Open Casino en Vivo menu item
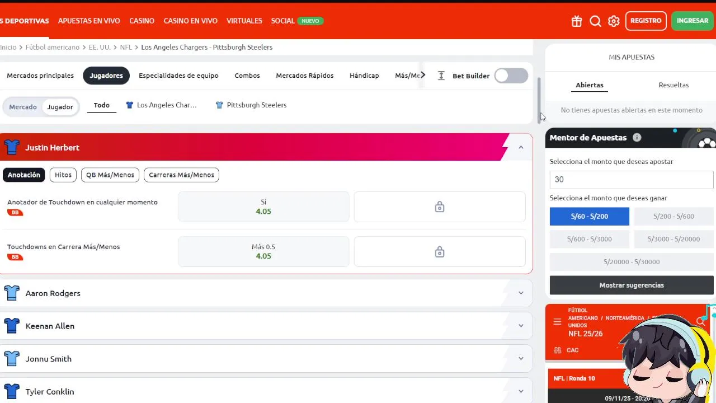 click(x=190, y=21)
